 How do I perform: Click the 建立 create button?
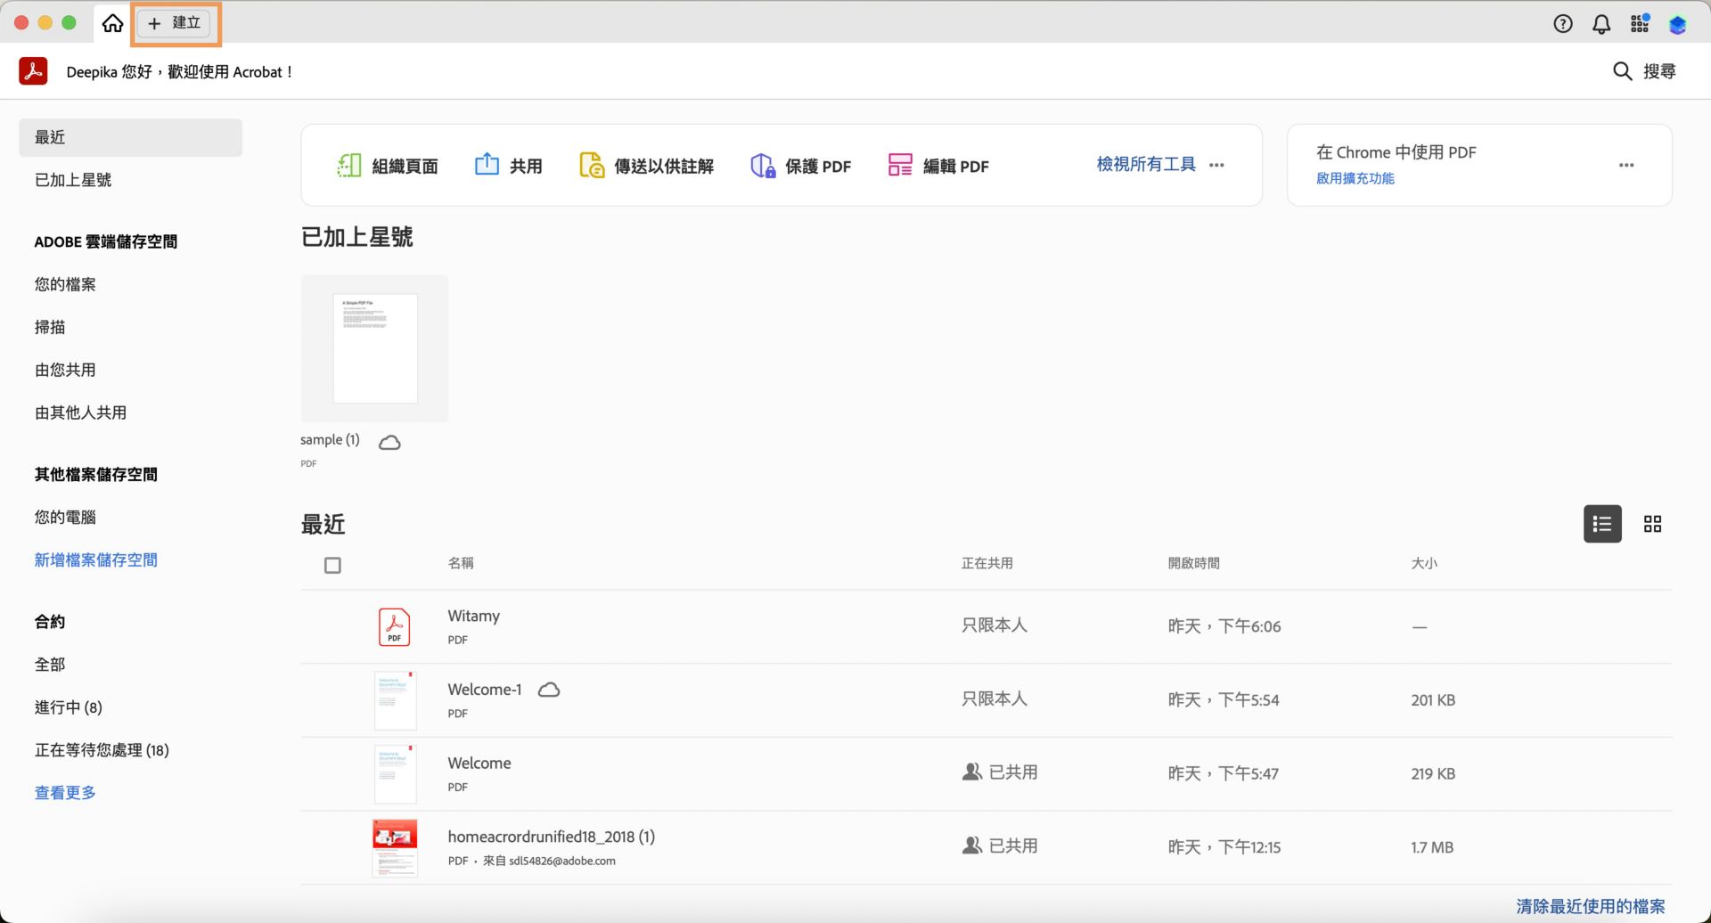click(x=174, y=23)
